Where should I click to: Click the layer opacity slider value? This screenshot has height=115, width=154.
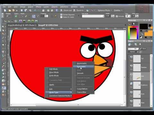[x=133, y=49]
